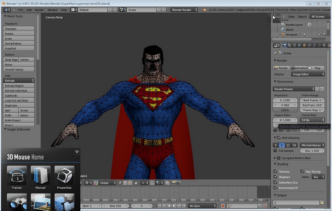Open 3D Mouse Properties icon

(64, 175)
